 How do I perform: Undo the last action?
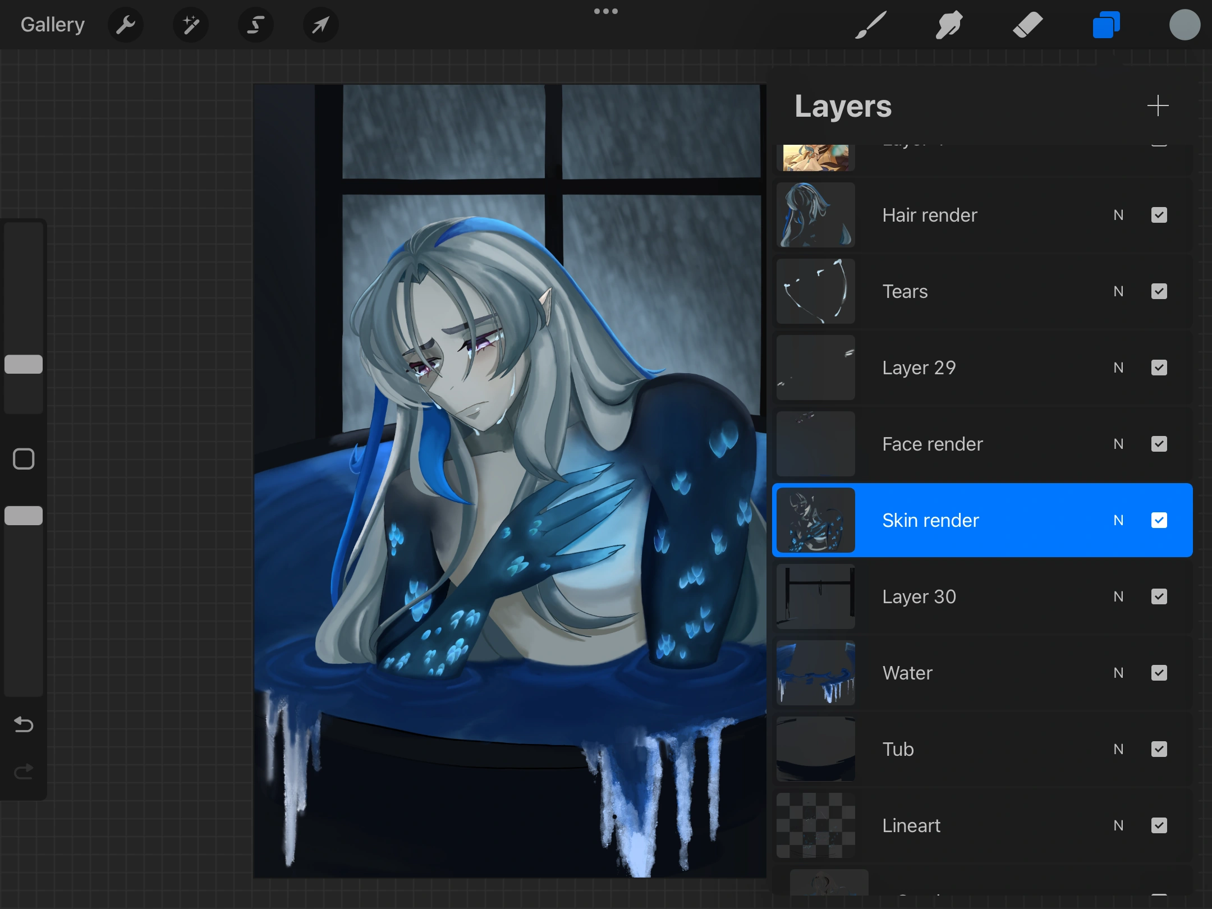(x=23, y=725)
